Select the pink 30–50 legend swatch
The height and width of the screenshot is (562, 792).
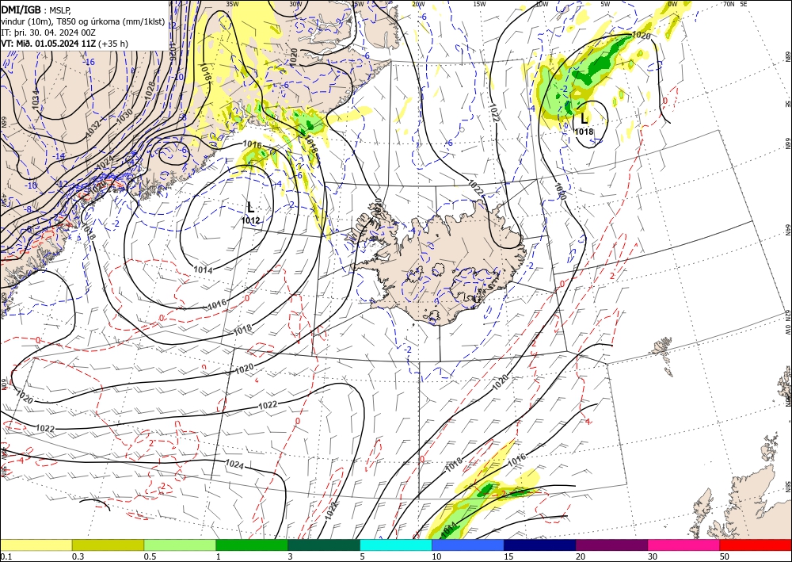684,545
